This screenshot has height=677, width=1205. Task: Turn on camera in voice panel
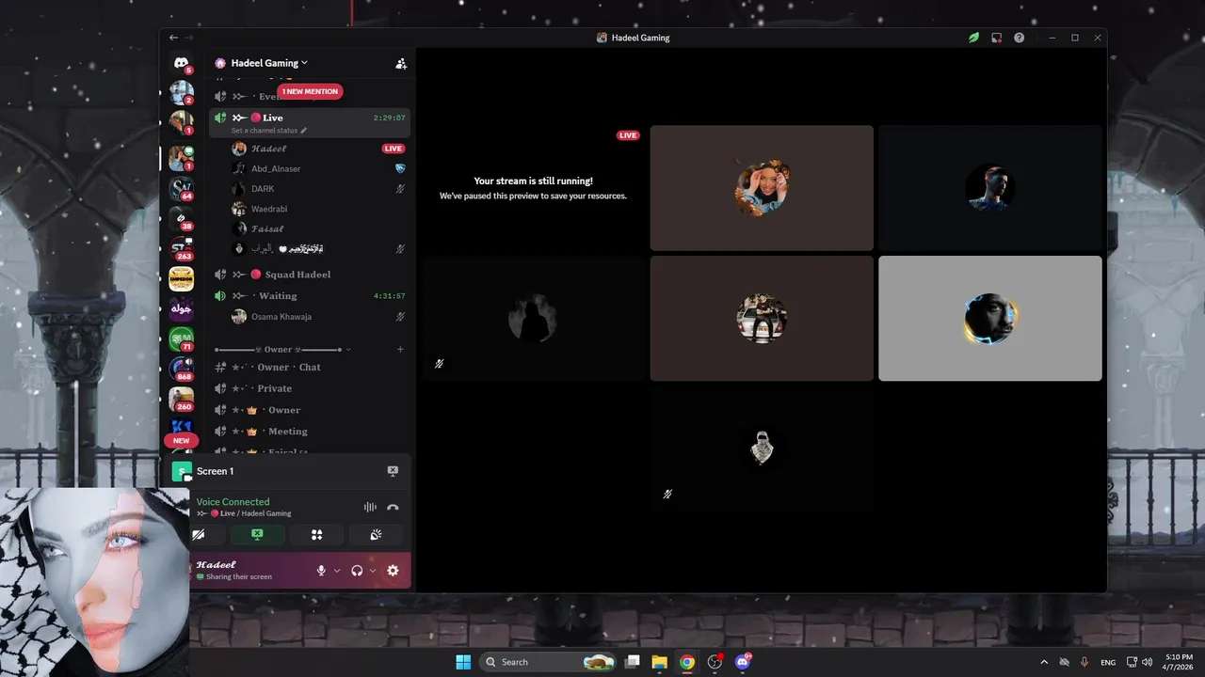[x=199, y=534]
